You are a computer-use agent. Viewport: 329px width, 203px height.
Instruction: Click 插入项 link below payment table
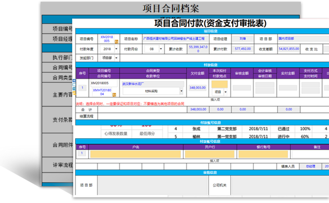[x=215, y=100]
